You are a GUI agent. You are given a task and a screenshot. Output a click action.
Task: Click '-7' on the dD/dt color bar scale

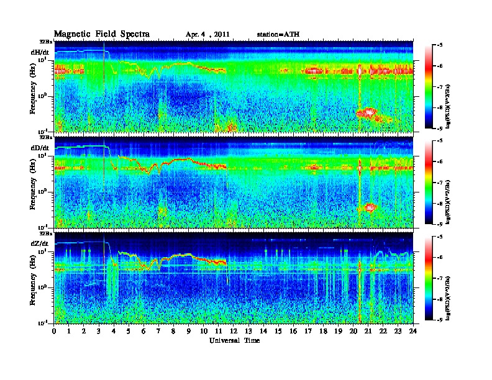click(440, 183)
